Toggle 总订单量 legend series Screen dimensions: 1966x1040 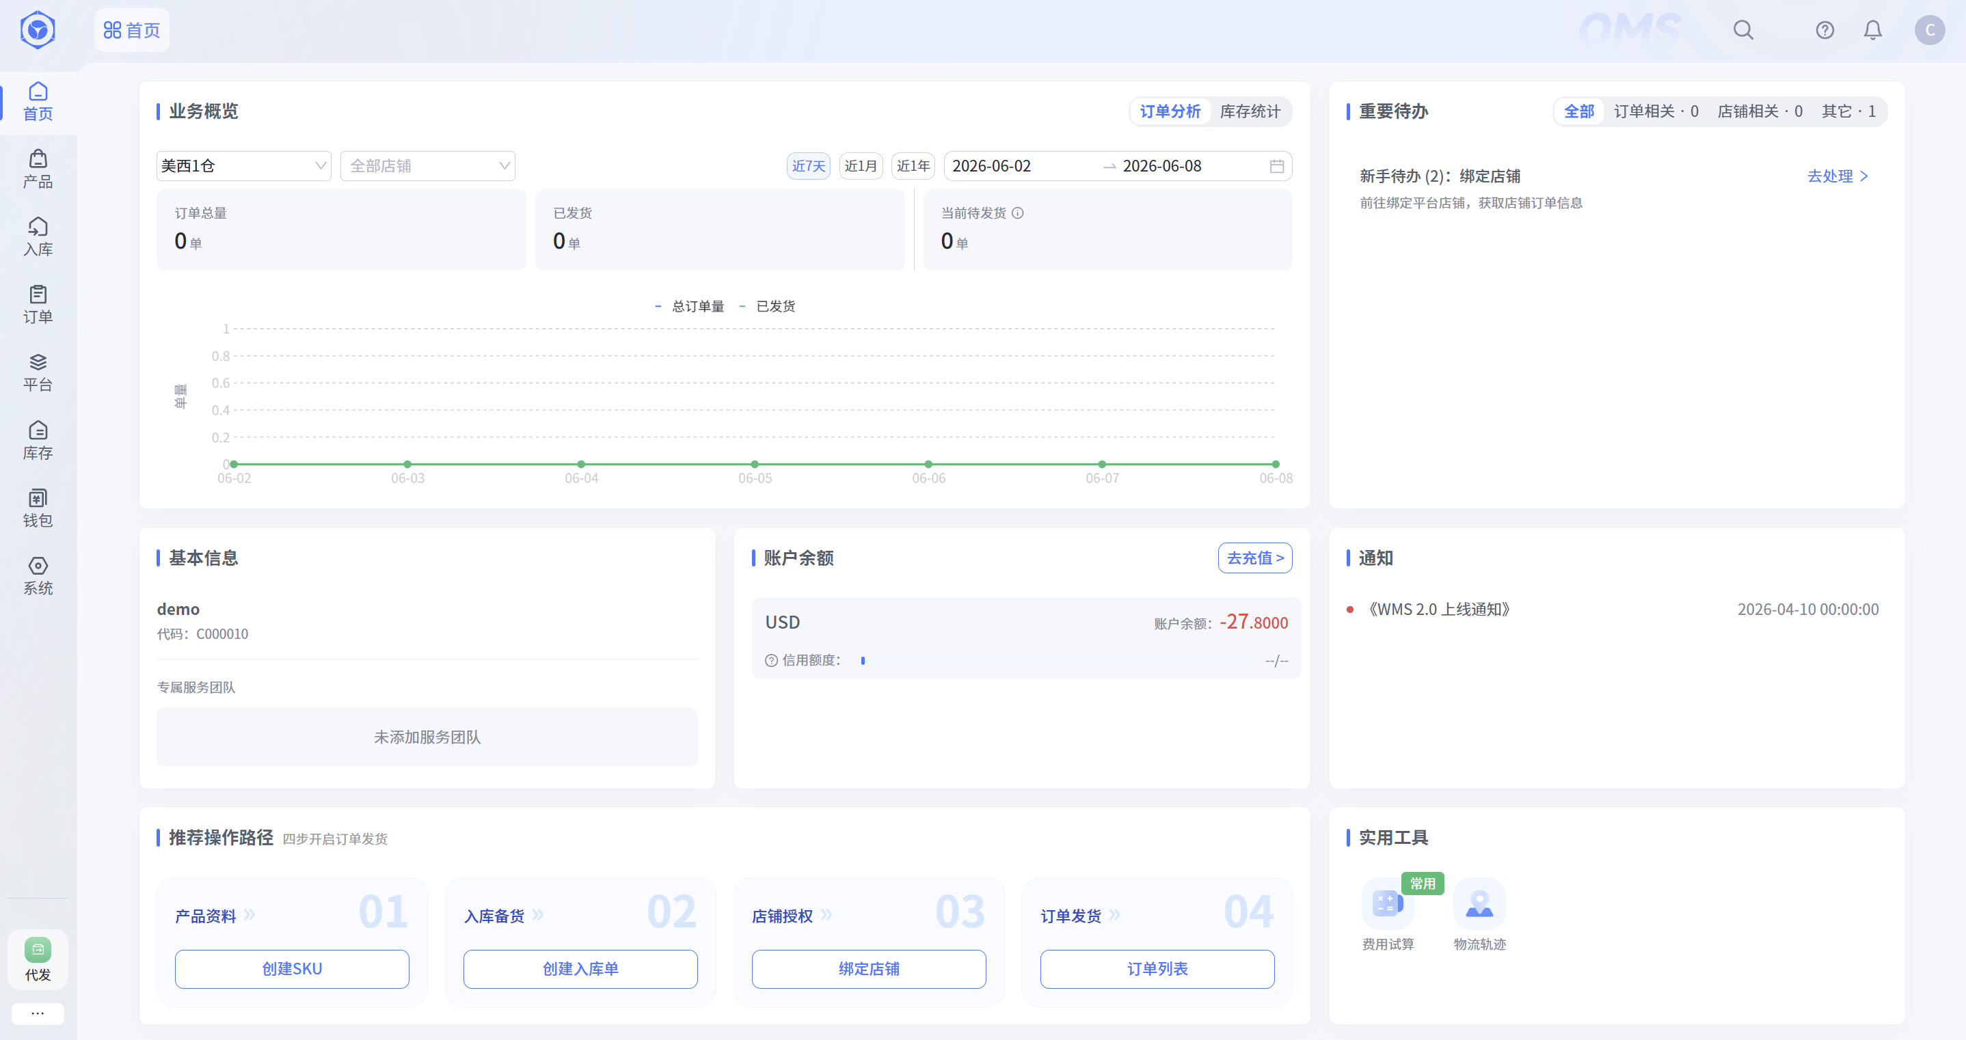point(689,307)
